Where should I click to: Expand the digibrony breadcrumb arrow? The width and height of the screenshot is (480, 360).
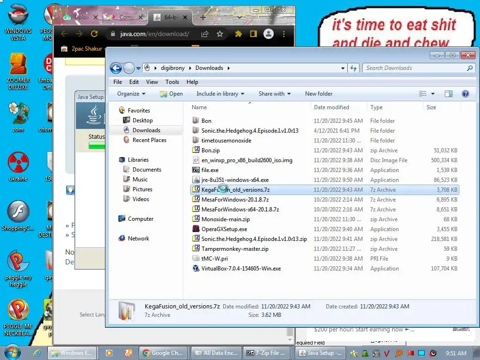(190, 68)
